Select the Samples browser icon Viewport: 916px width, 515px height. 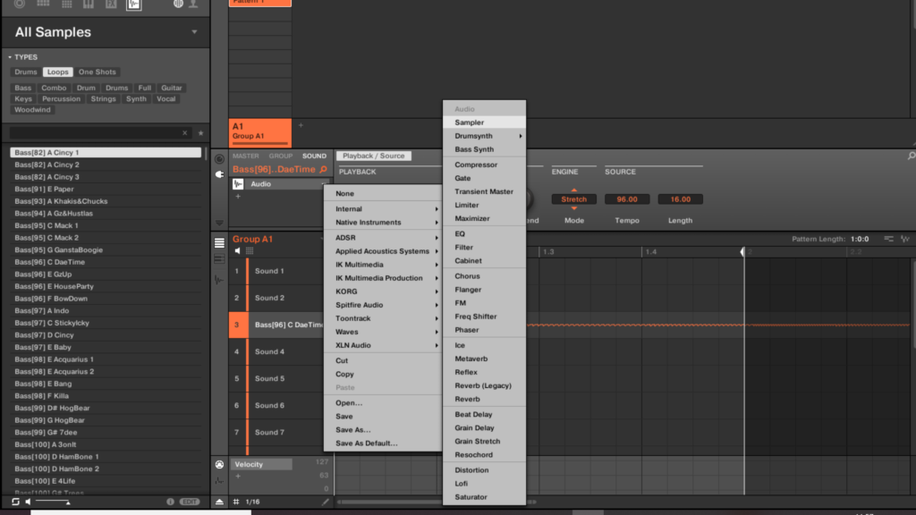click(x=133, y=4)
